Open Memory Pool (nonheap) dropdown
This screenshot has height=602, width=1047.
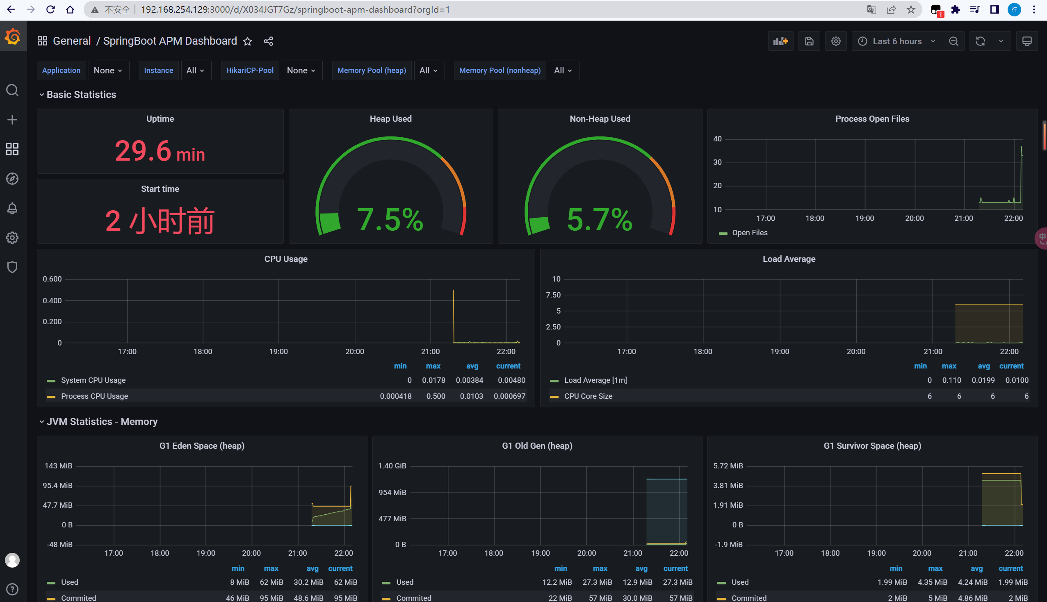(x=563, y=70)
